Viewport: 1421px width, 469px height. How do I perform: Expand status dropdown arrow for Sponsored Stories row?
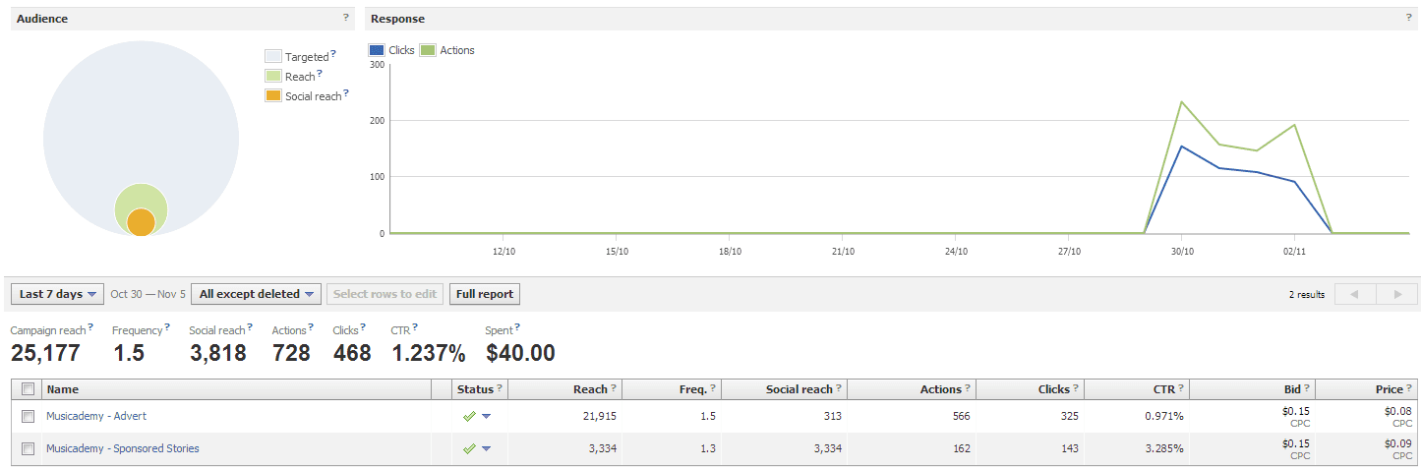pyautogui.click(x=486, y=448)
